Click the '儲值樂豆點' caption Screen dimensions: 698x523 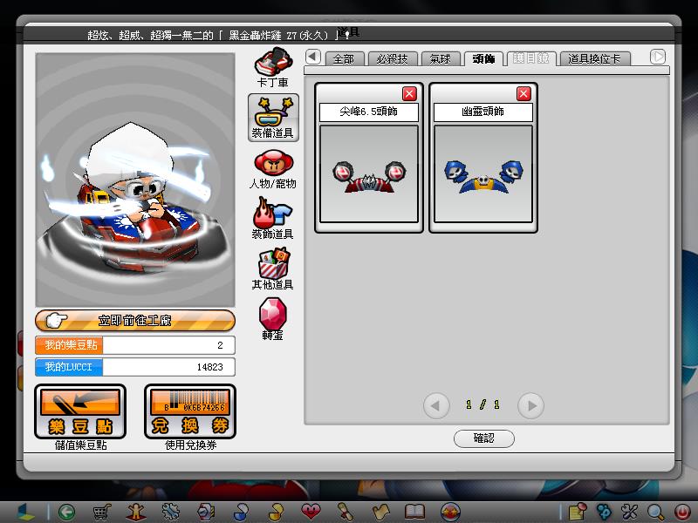(80, 445)
